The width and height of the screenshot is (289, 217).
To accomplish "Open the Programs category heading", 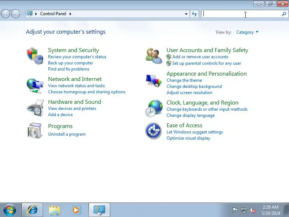I will [x=60, y=126].
